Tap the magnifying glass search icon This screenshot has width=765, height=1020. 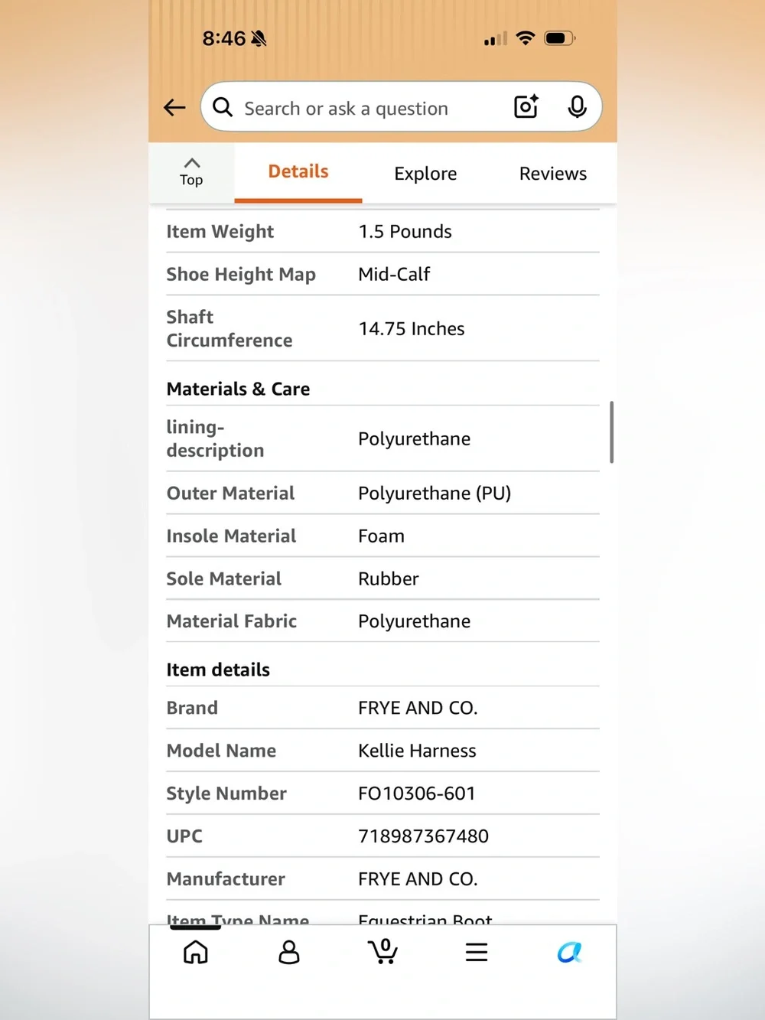(223, 107)
